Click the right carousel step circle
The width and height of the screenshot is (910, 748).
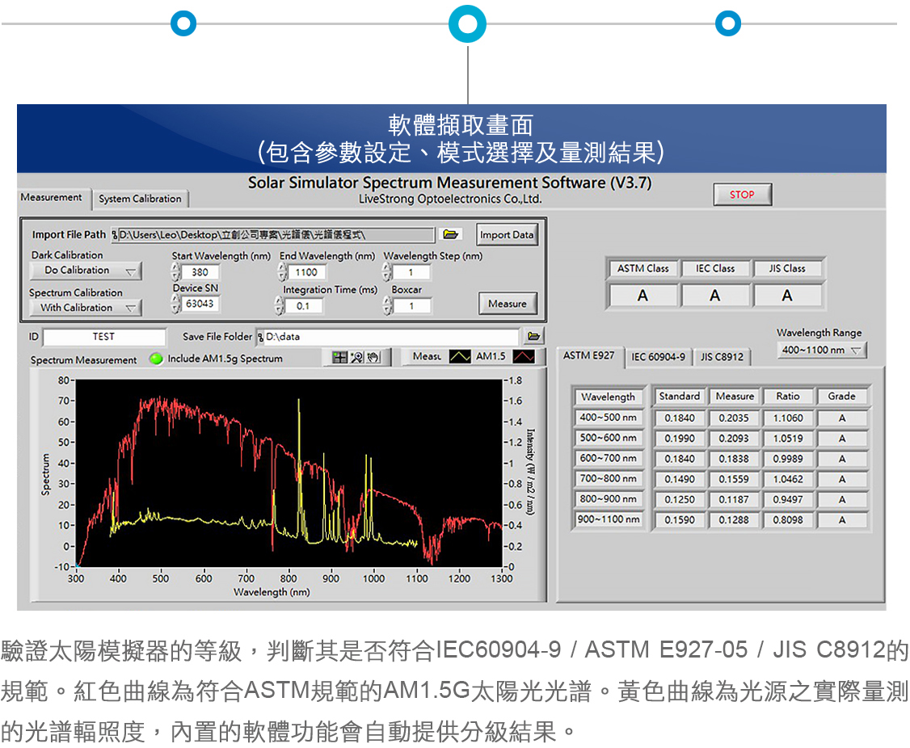tap(728, 23)
